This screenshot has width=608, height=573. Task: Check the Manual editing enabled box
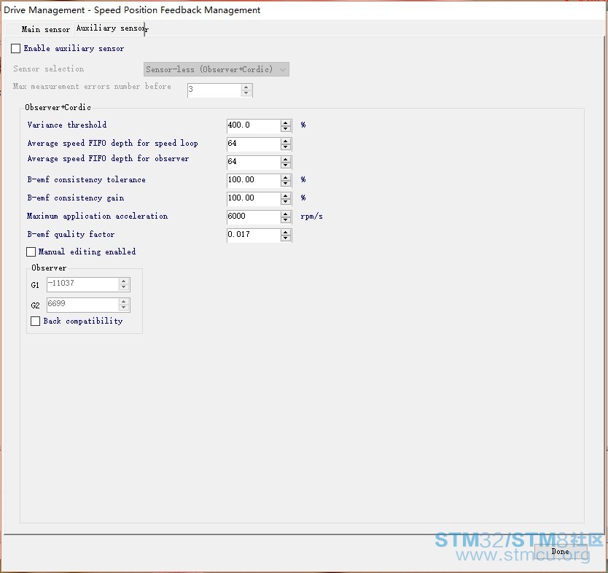click(31, 252)
